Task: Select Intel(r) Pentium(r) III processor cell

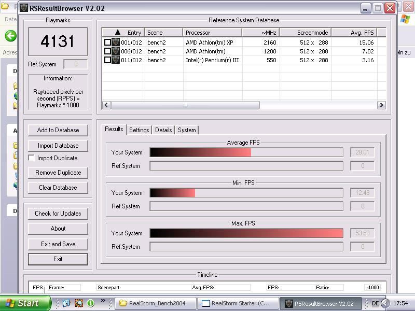Action: [x=212, y=60]
